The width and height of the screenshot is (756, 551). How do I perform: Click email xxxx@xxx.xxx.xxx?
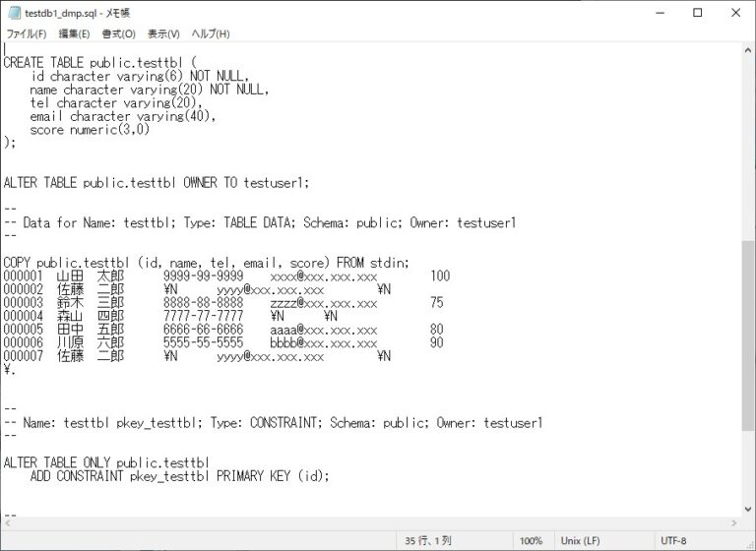click(x=324, y=276)
